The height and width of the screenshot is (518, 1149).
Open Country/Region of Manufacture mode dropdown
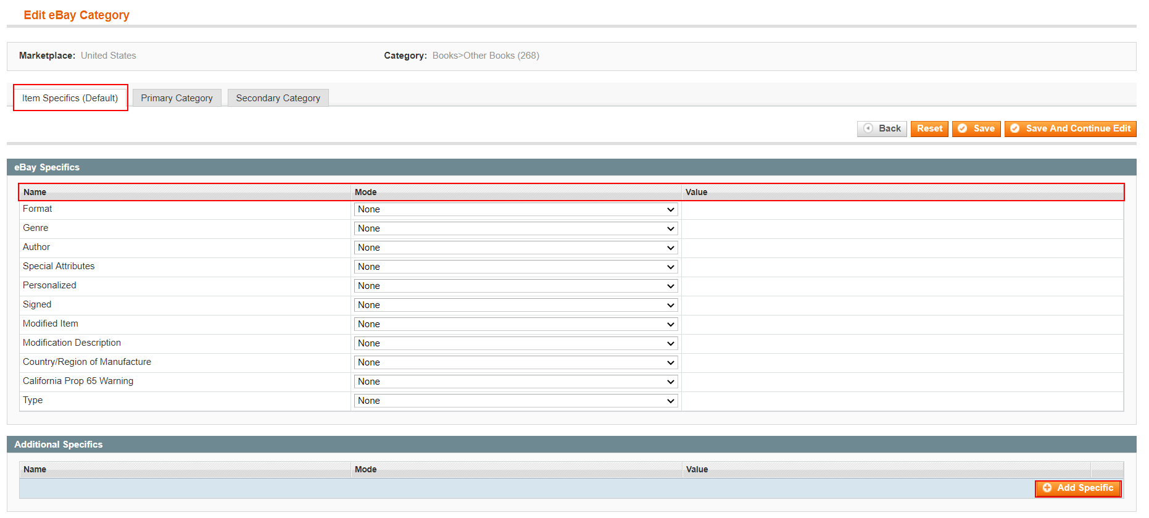pyautogui.click(x=516, y=362)
